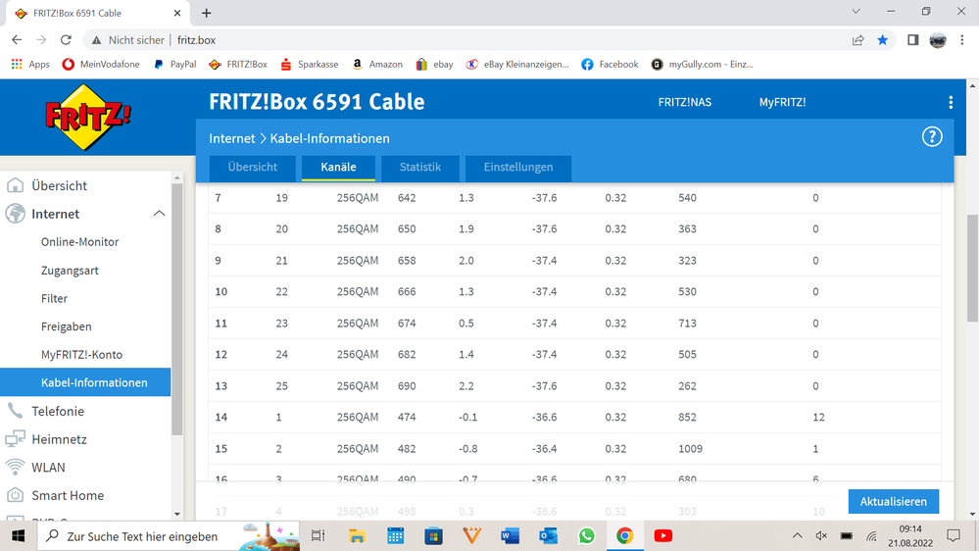Open Chrome three-dot menu
The image size is (979, 551).
point(962,40)
